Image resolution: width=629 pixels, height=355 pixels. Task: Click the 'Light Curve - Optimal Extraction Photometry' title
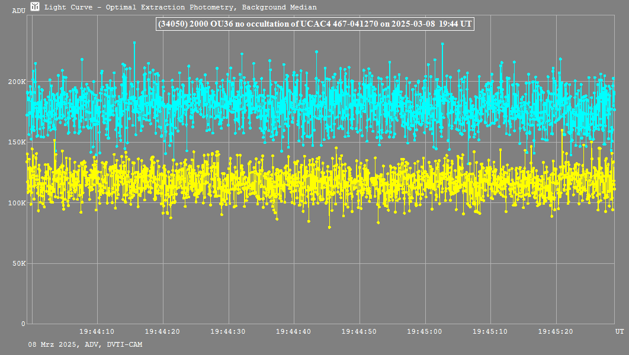pyautogui.click(x=181, y=8)
